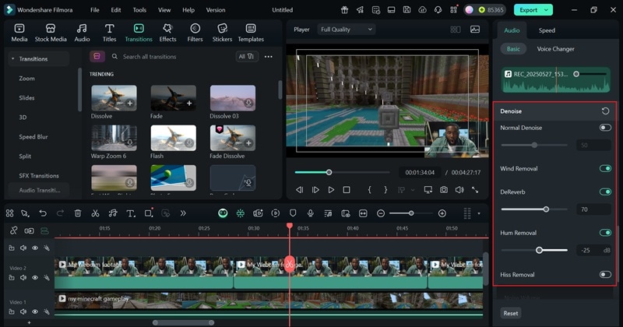Screen dimensions: 623x327
Task: Select the Basic audio sub-tab
Action: [513, 49]
